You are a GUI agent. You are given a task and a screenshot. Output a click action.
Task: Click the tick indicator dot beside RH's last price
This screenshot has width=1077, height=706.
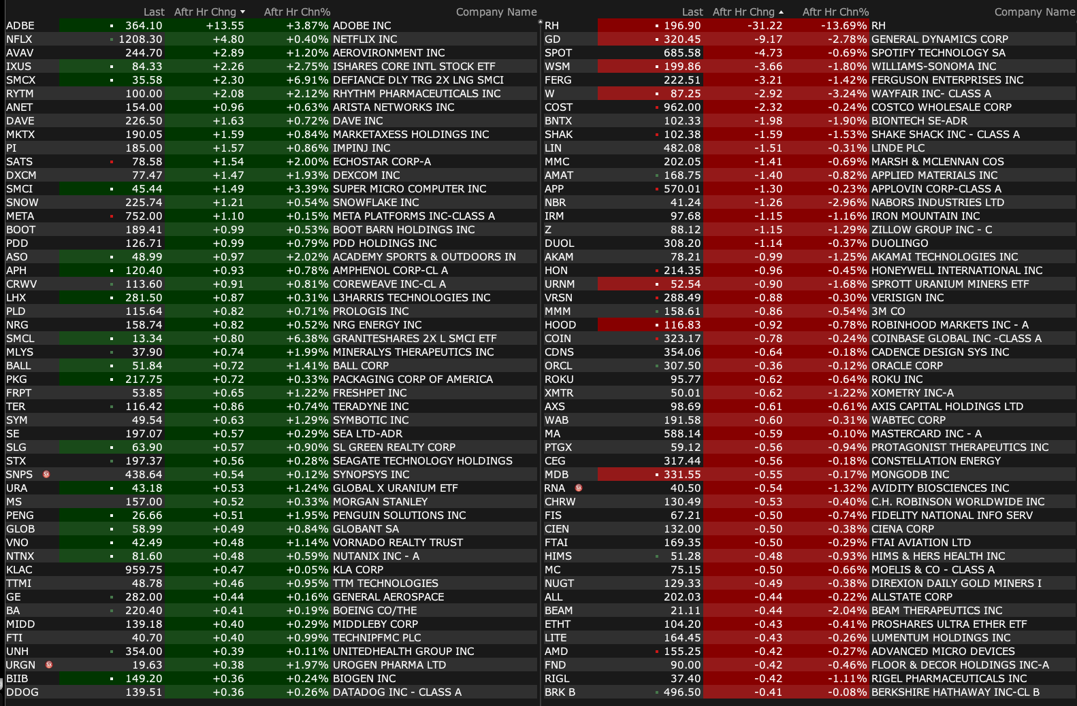tap(657, 26)
